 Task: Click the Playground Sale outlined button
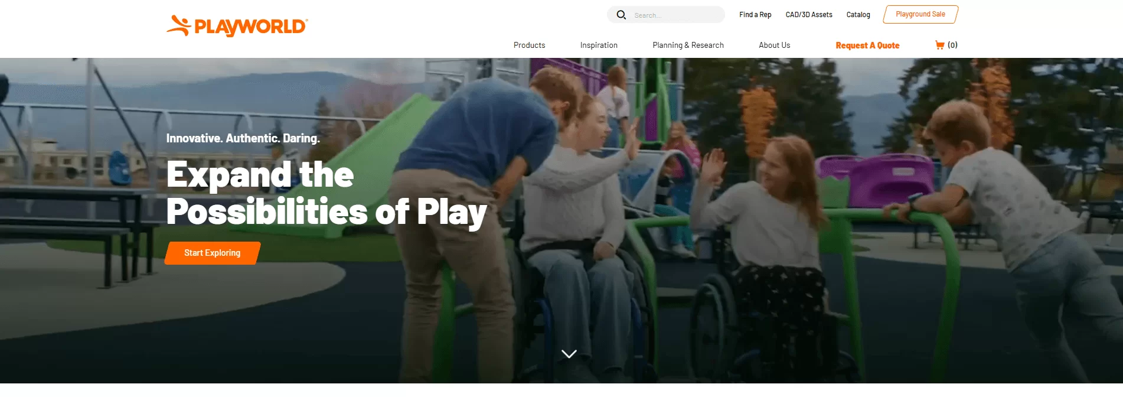(x=920, y=14)
